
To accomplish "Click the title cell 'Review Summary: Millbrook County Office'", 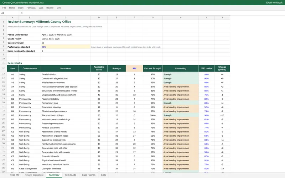I will pos(40,22).
